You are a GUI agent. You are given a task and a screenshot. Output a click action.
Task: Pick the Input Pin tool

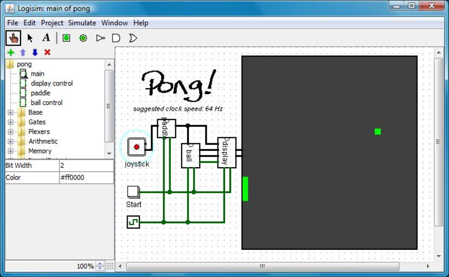click(x=66, y=38)
